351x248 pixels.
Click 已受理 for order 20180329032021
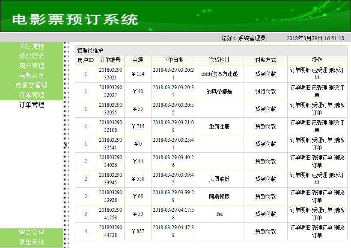[x=319, y=70]
